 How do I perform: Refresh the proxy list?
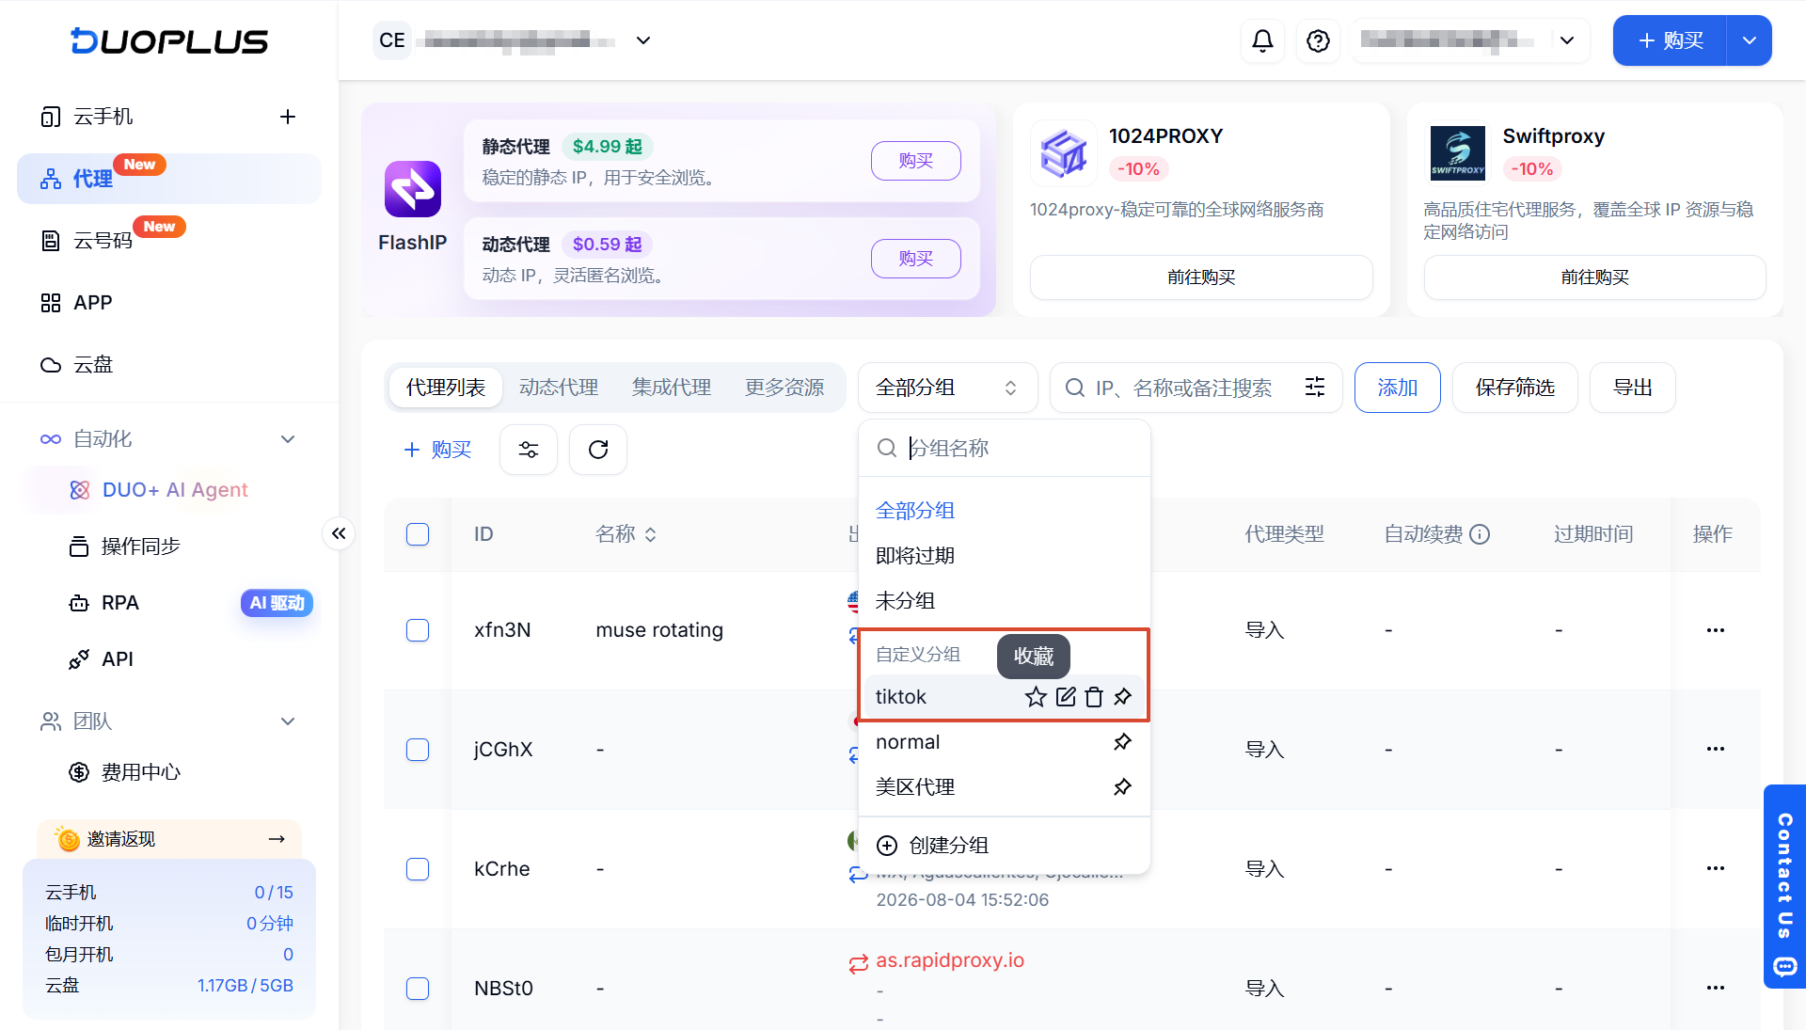click(x=598, y=450)
